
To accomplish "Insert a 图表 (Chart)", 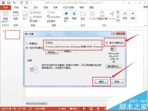I will [x=51, y=21].
